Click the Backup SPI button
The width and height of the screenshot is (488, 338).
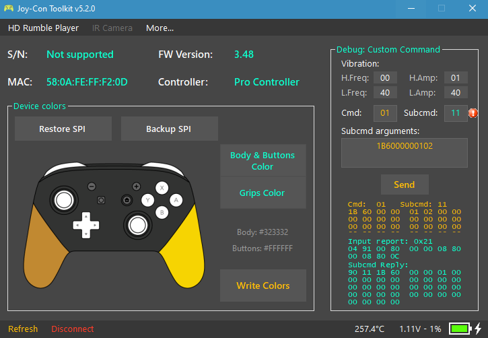click(170, 129)
